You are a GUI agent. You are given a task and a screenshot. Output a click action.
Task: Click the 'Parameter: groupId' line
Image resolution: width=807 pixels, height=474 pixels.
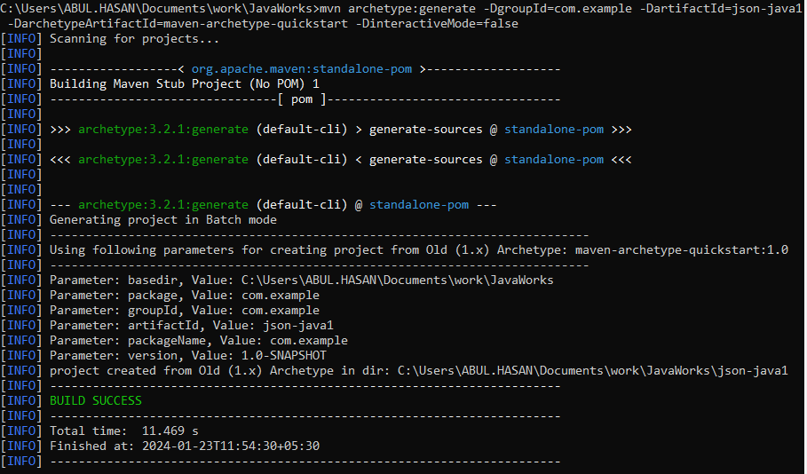tap(185, 311)
